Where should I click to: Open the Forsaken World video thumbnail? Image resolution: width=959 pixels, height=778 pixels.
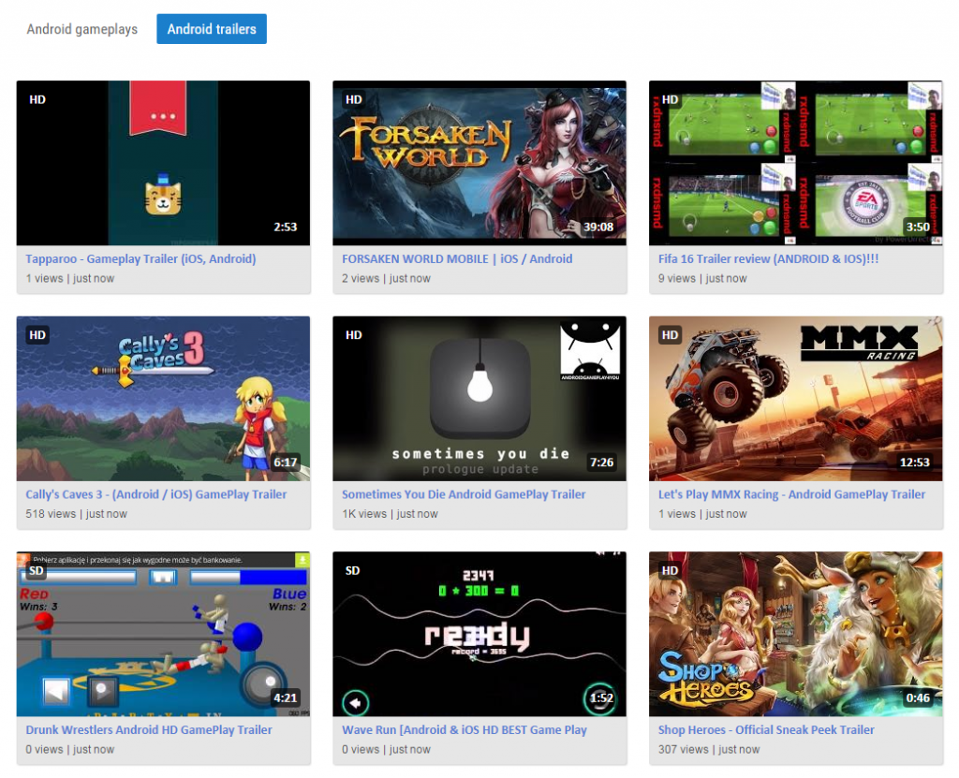[479, 163]
